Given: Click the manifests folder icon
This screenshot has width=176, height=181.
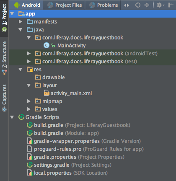Looking at the screenshot, I should point(30,22).
